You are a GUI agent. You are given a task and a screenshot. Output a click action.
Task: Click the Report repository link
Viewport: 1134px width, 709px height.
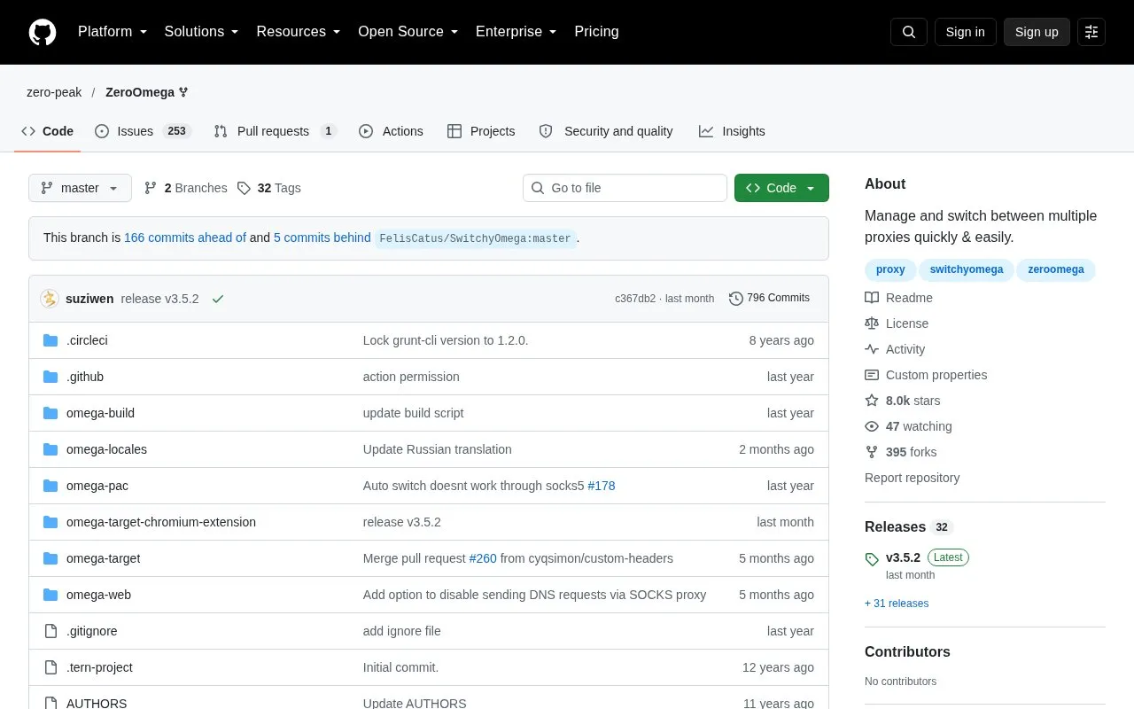(x=912, y=478)
